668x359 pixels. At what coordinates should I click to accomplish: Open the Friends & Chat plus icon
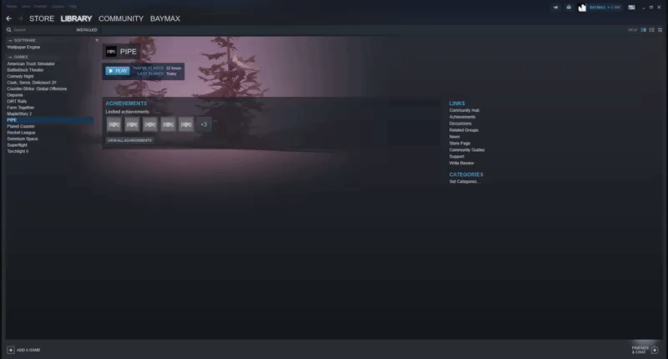pos(655,350)
